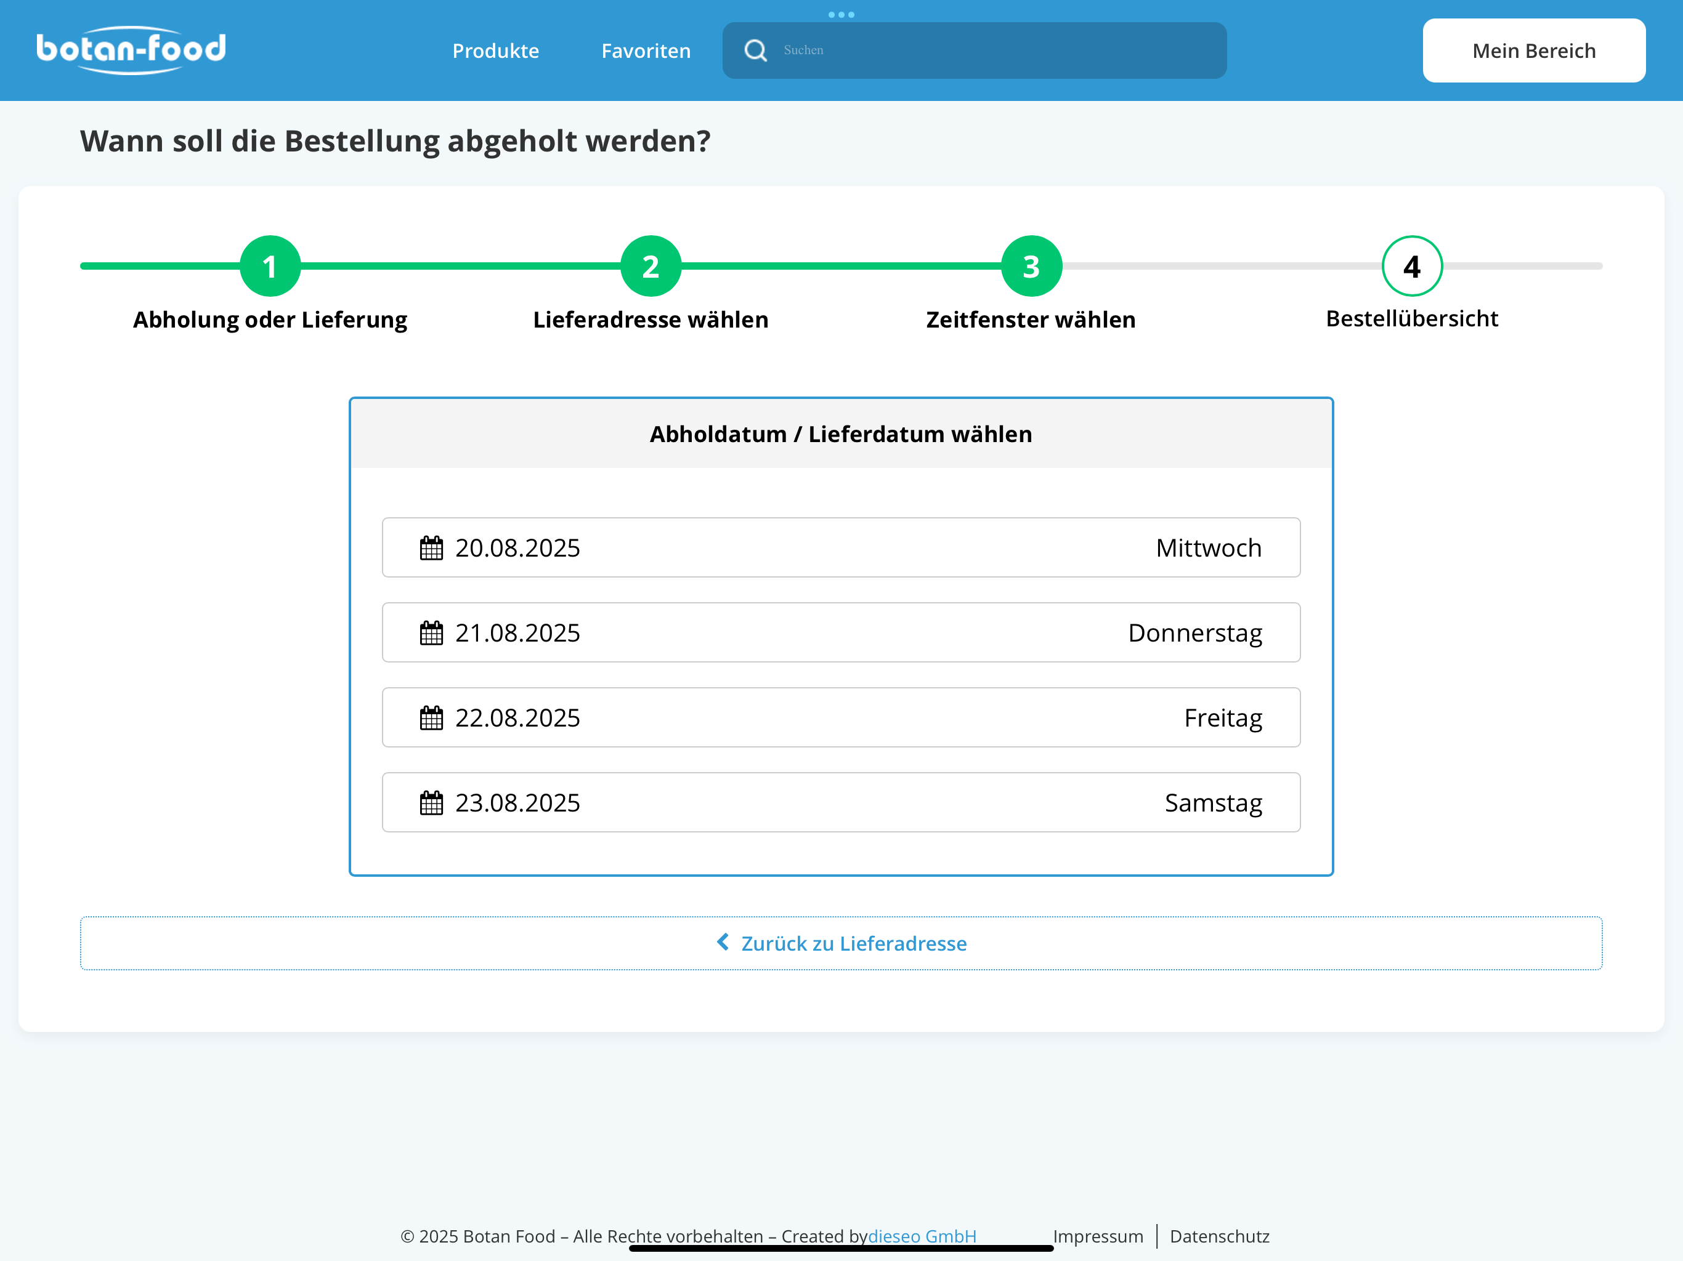Select date 23.08.2025 Samstag
The image size is (1683, 1261).
[x=841, y=802]
